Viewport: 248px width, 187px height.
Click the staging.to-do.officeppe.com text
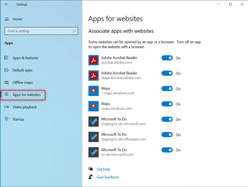123,139
